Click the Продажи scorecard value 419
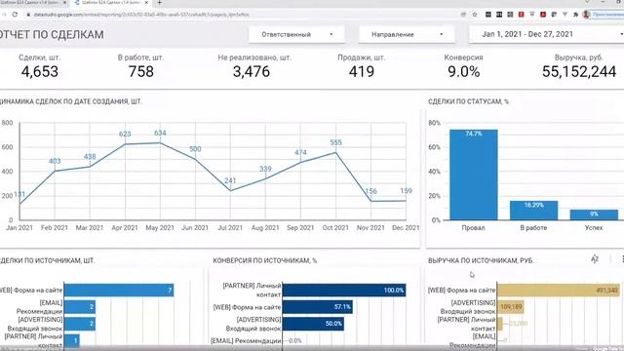 (362, 72)
